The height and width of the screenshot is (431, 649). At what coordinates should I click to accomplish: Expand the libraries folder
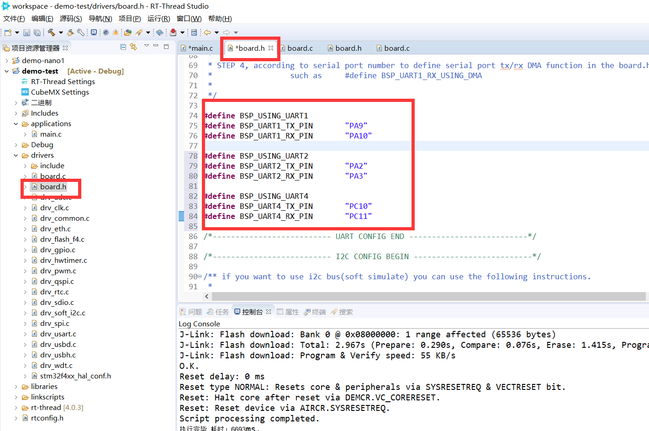point(16,387)
